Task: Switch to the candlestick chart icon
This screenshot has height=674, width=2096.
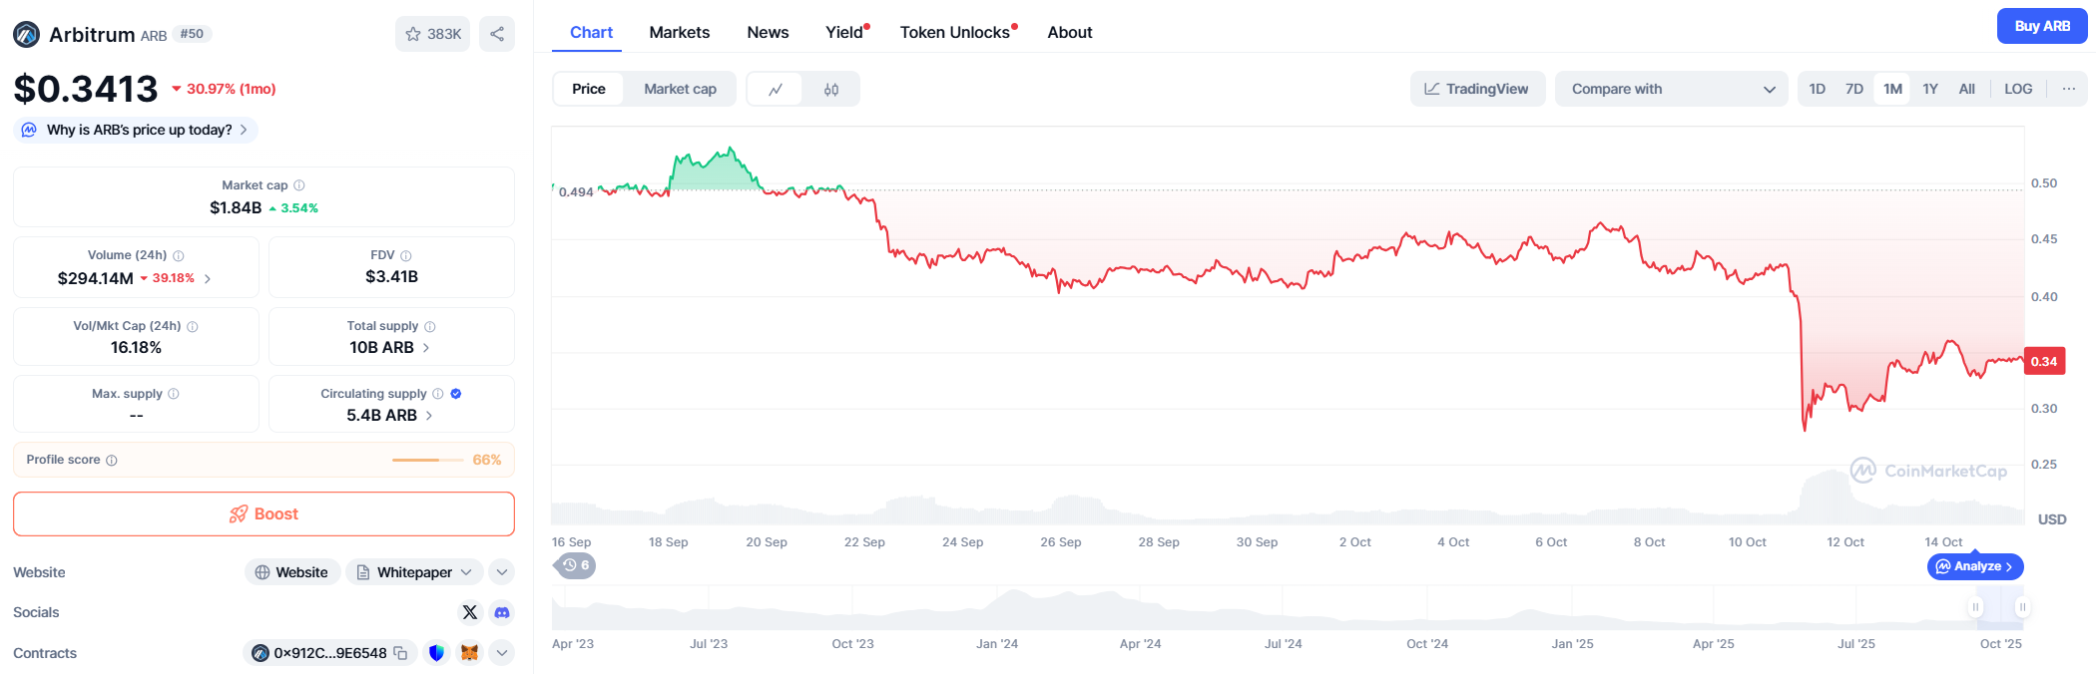Action: tap(830, 89)
